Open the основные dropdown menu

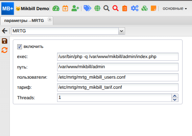(x=175, y=8)
